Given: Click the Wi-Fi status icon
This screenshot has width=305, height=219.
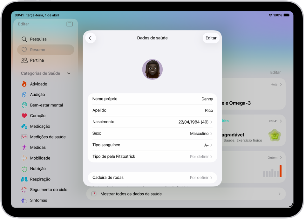Looking at the screenshot, I should (270, 15).
